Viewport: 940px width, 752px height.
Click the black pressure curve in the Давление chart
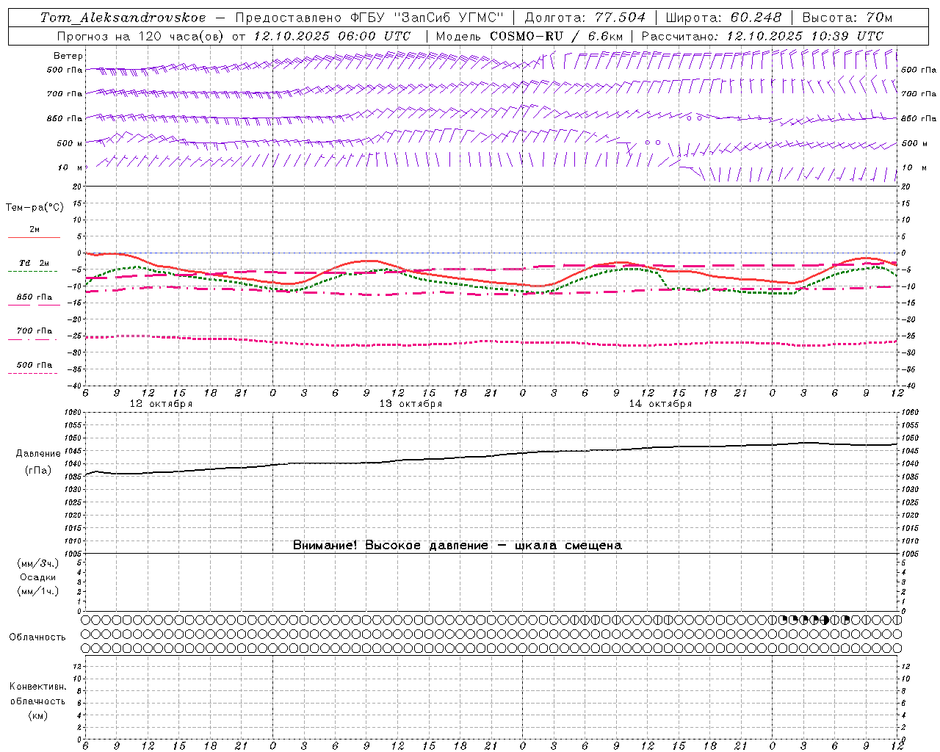coord(492,456)
